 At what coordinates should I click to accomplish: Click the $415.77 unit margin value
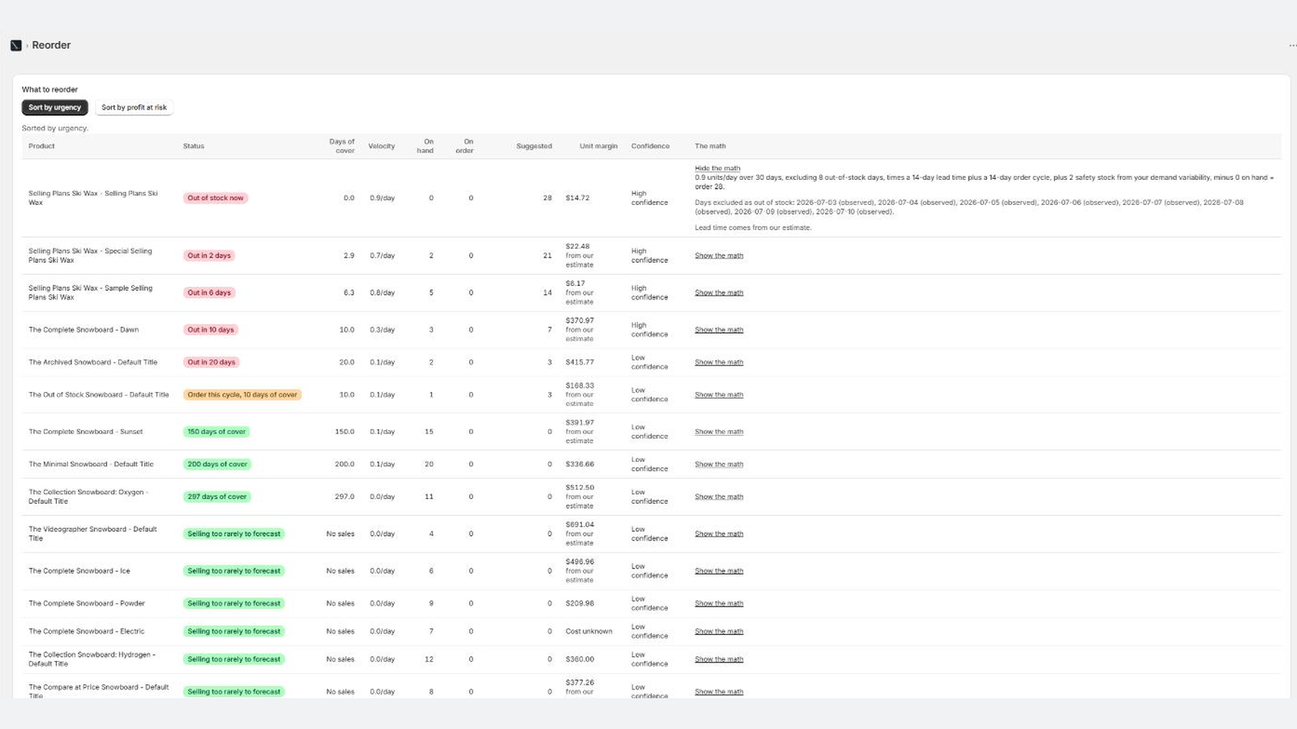[580, 363]
